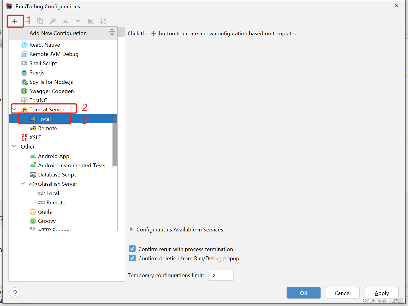Click Move Into New Folder icon
Viewport: 408px width, 306px height.
point(91,21)
